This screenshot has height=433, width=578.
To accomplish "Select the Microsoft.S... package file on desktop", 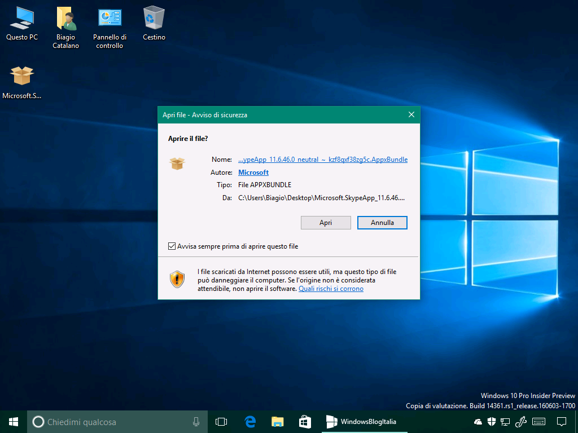I will (22, 82).
